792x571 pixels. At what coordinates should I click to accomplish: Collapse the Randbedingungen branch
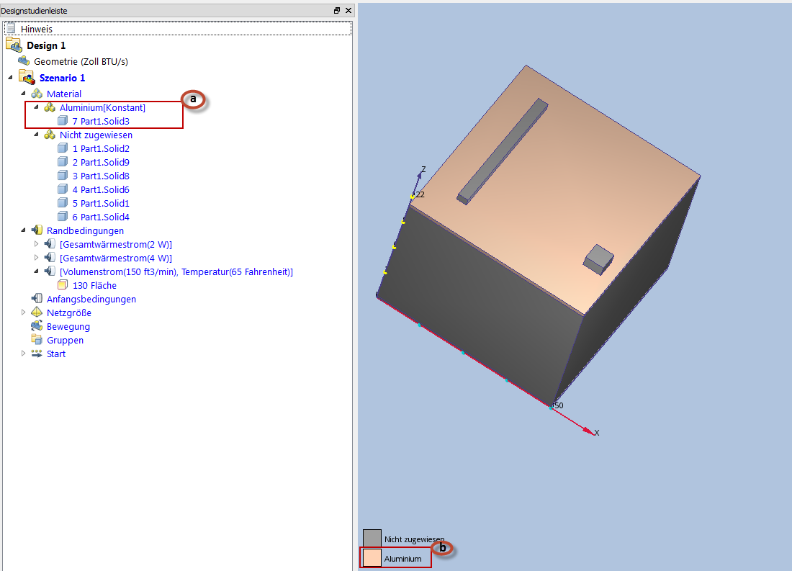tap(23, 230)
